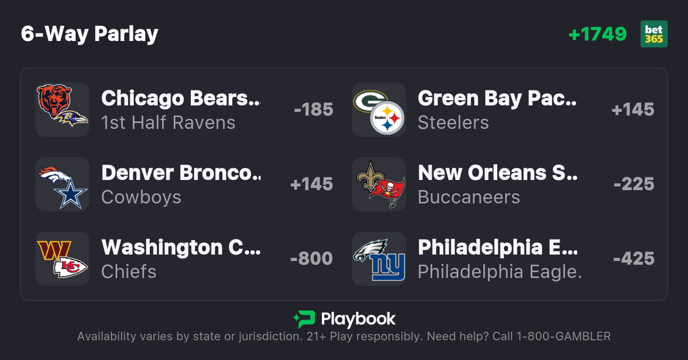Click the +1749 parlay odds
The image size is (688, 360).
(597, 34)
